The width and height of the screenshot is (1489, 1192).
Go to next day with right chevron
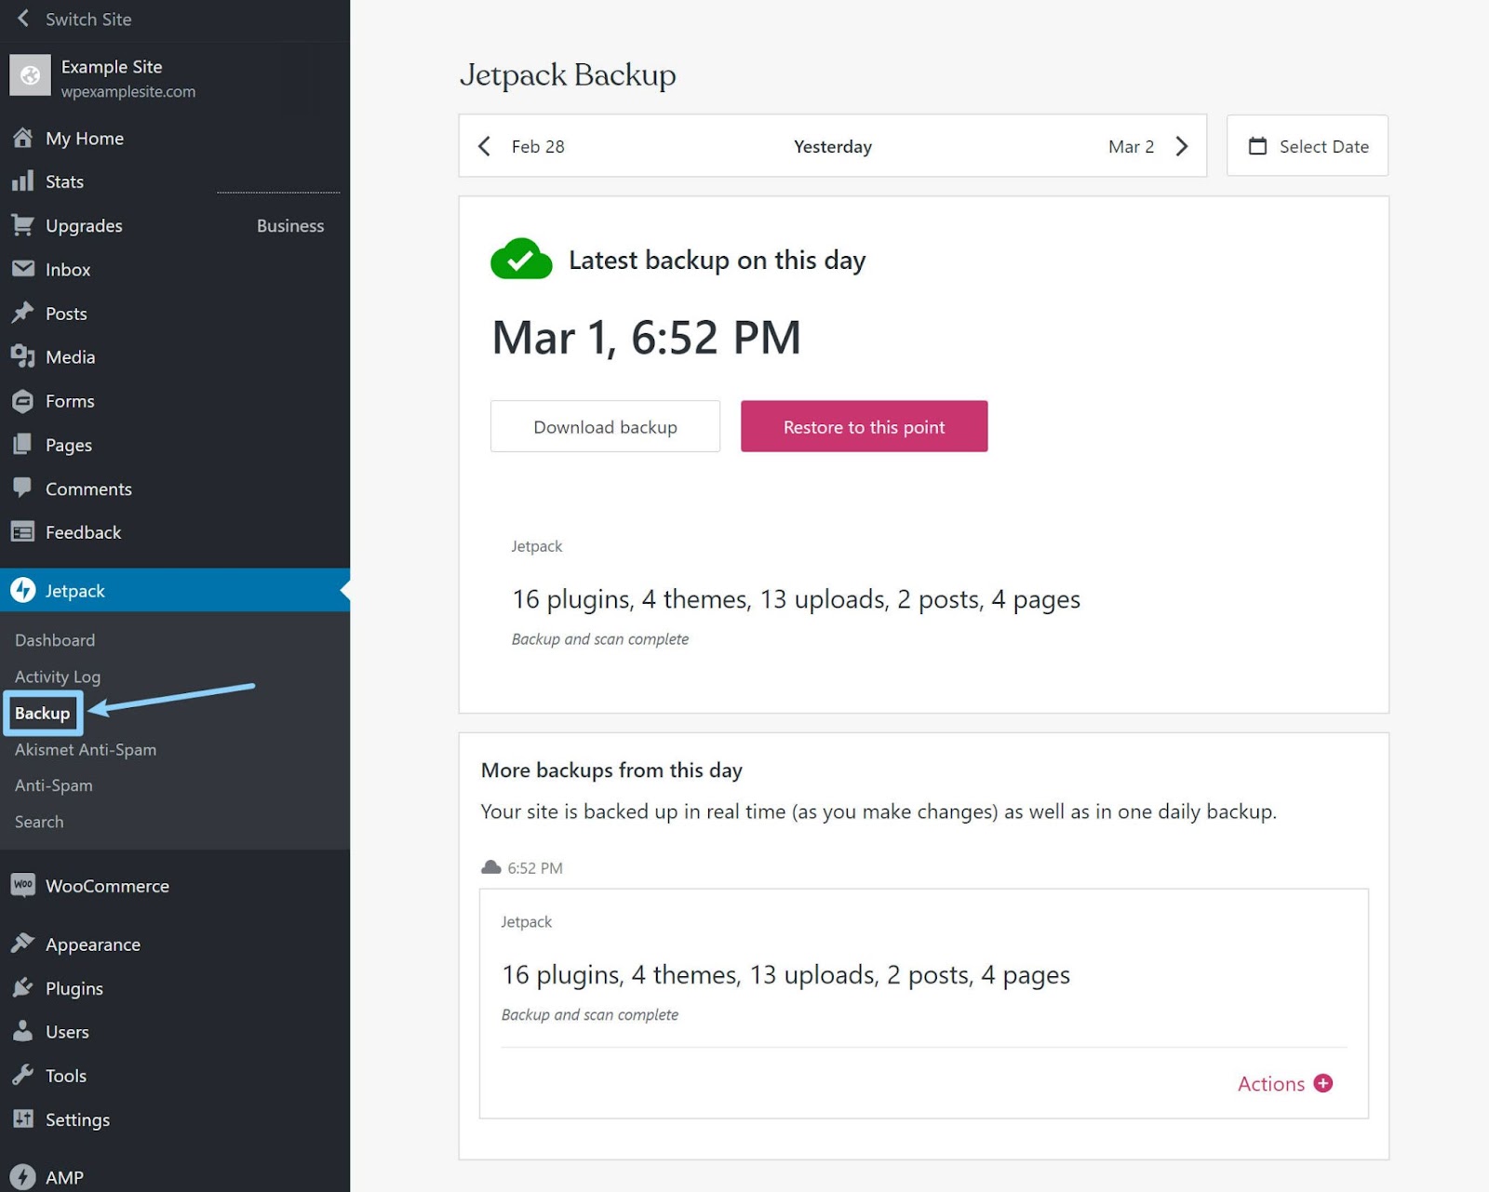pyautogui.click(x=1182, y=146)
